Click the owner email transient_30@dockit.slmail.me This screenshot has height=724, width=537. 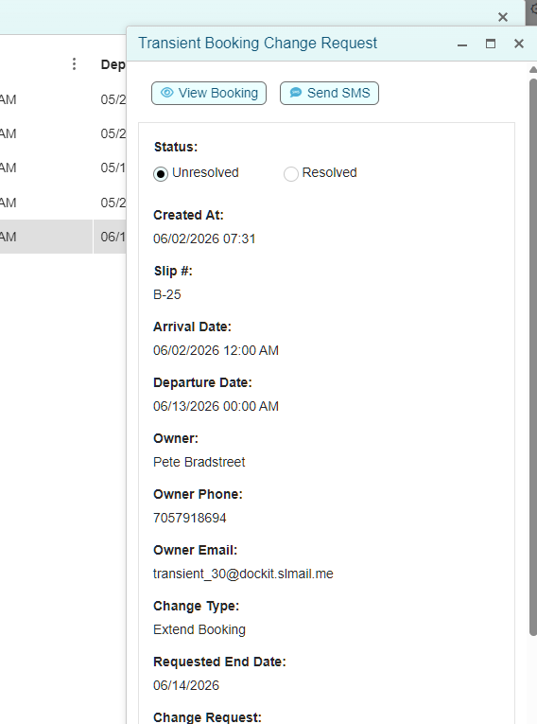(243, 574)
